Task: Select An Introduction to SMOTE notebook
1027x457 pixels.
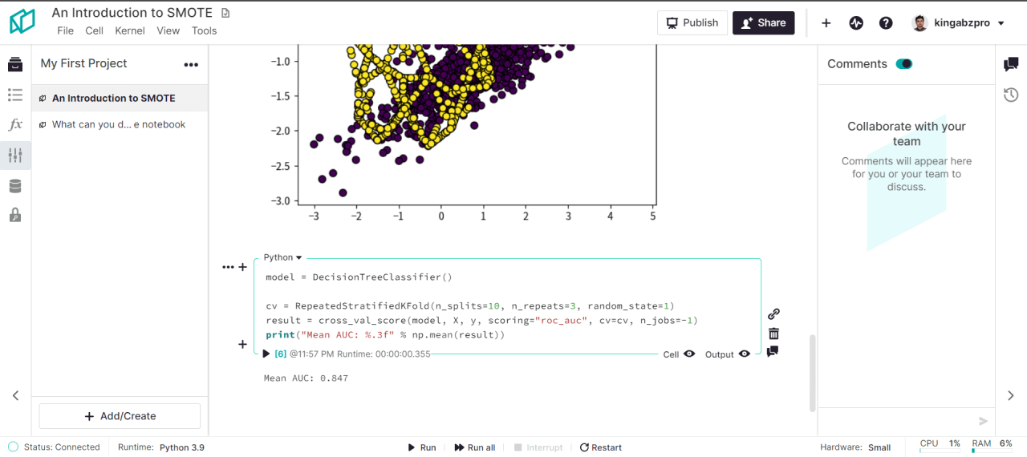Action: click(x=120, y=98)
